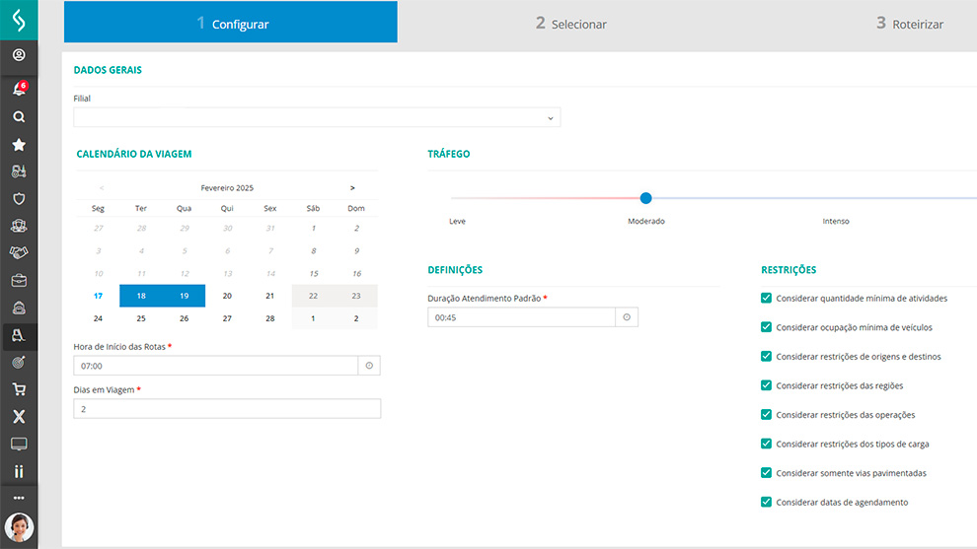
Task: Show more modules via three dots
Action: (19, 498)
